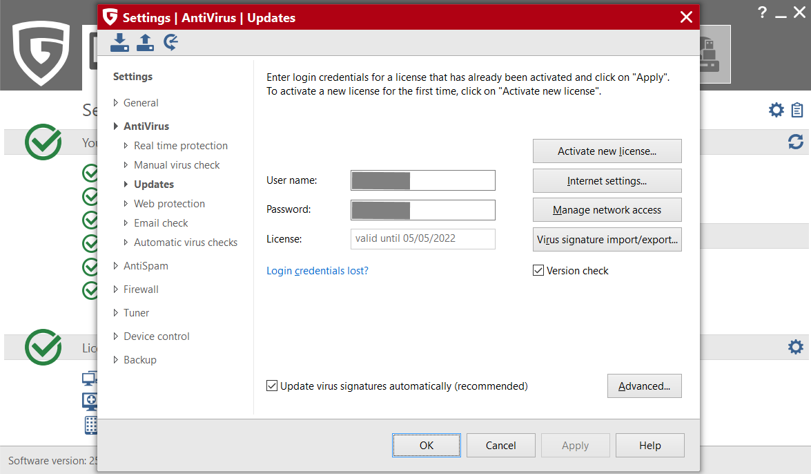
Task: Open main window settings gear icon
Action: pyautogui.click(x=776, y=110)
